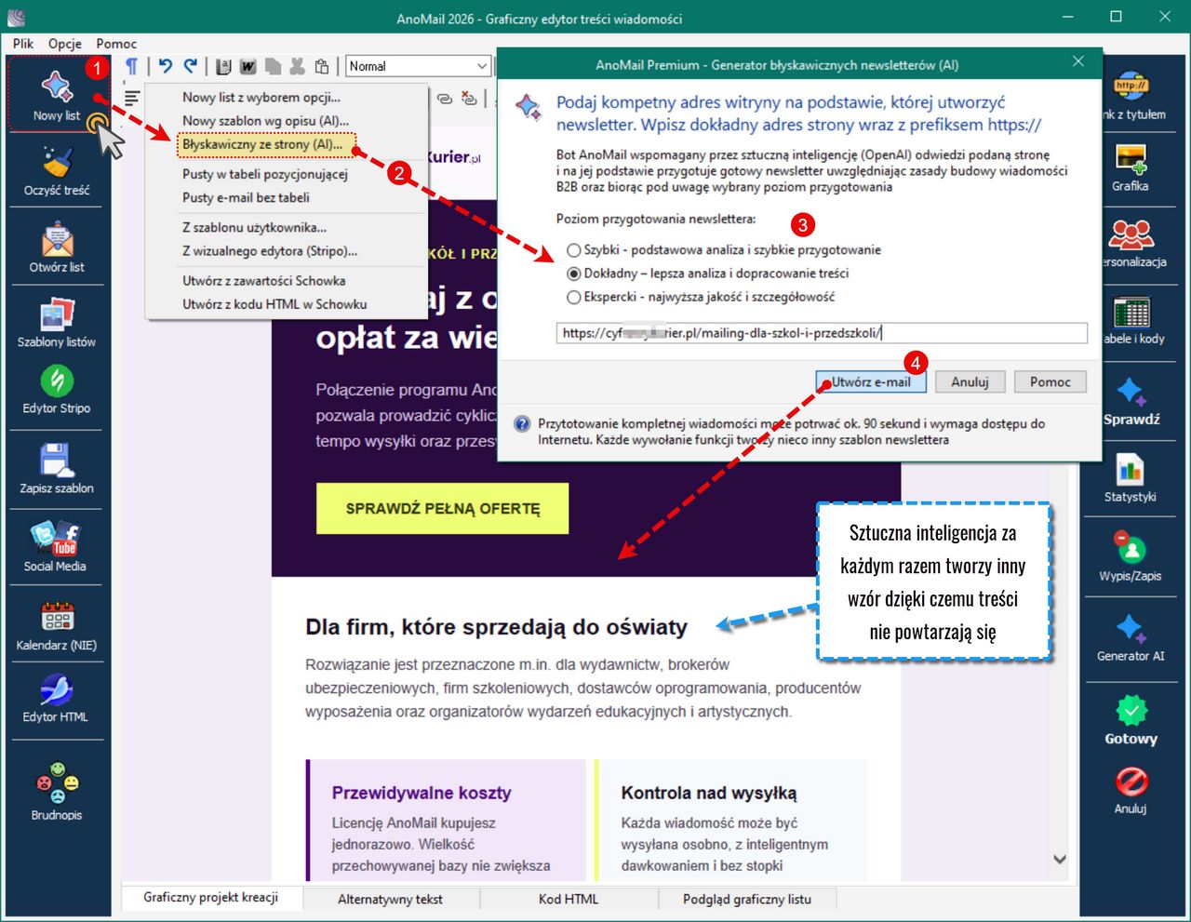Choose 'Utwórz z kodu HTML w Schowku'

click(274, 304)
